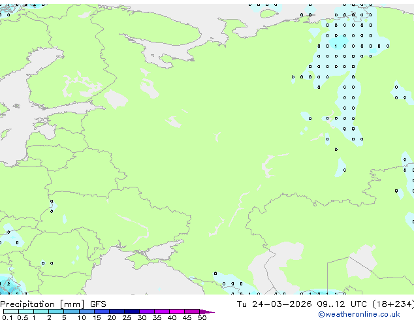Click the 10–15 mm legend color swatch
The height and width of the screenshot is (320, 414).
[x=86, y=312]
